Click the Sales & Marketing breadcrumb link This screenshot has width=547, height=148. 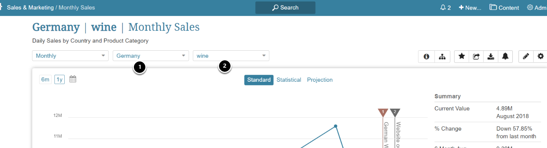(x=30, y=7)
